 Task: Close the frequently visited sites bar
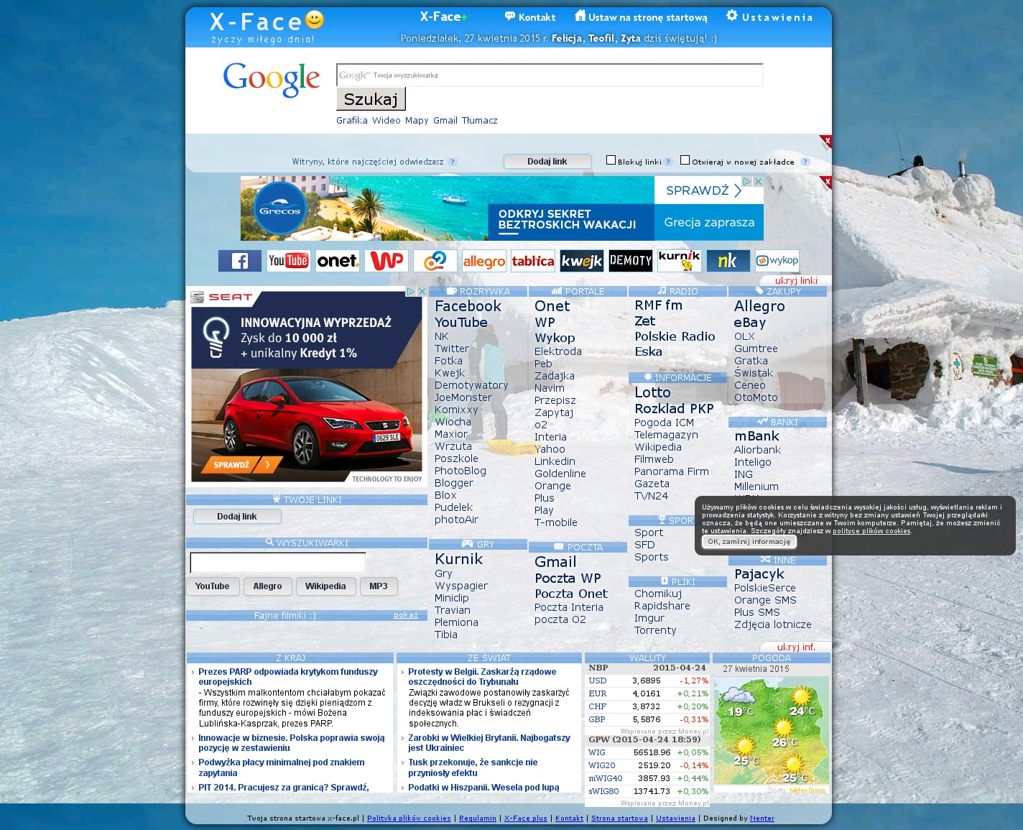tap(827, 140)
